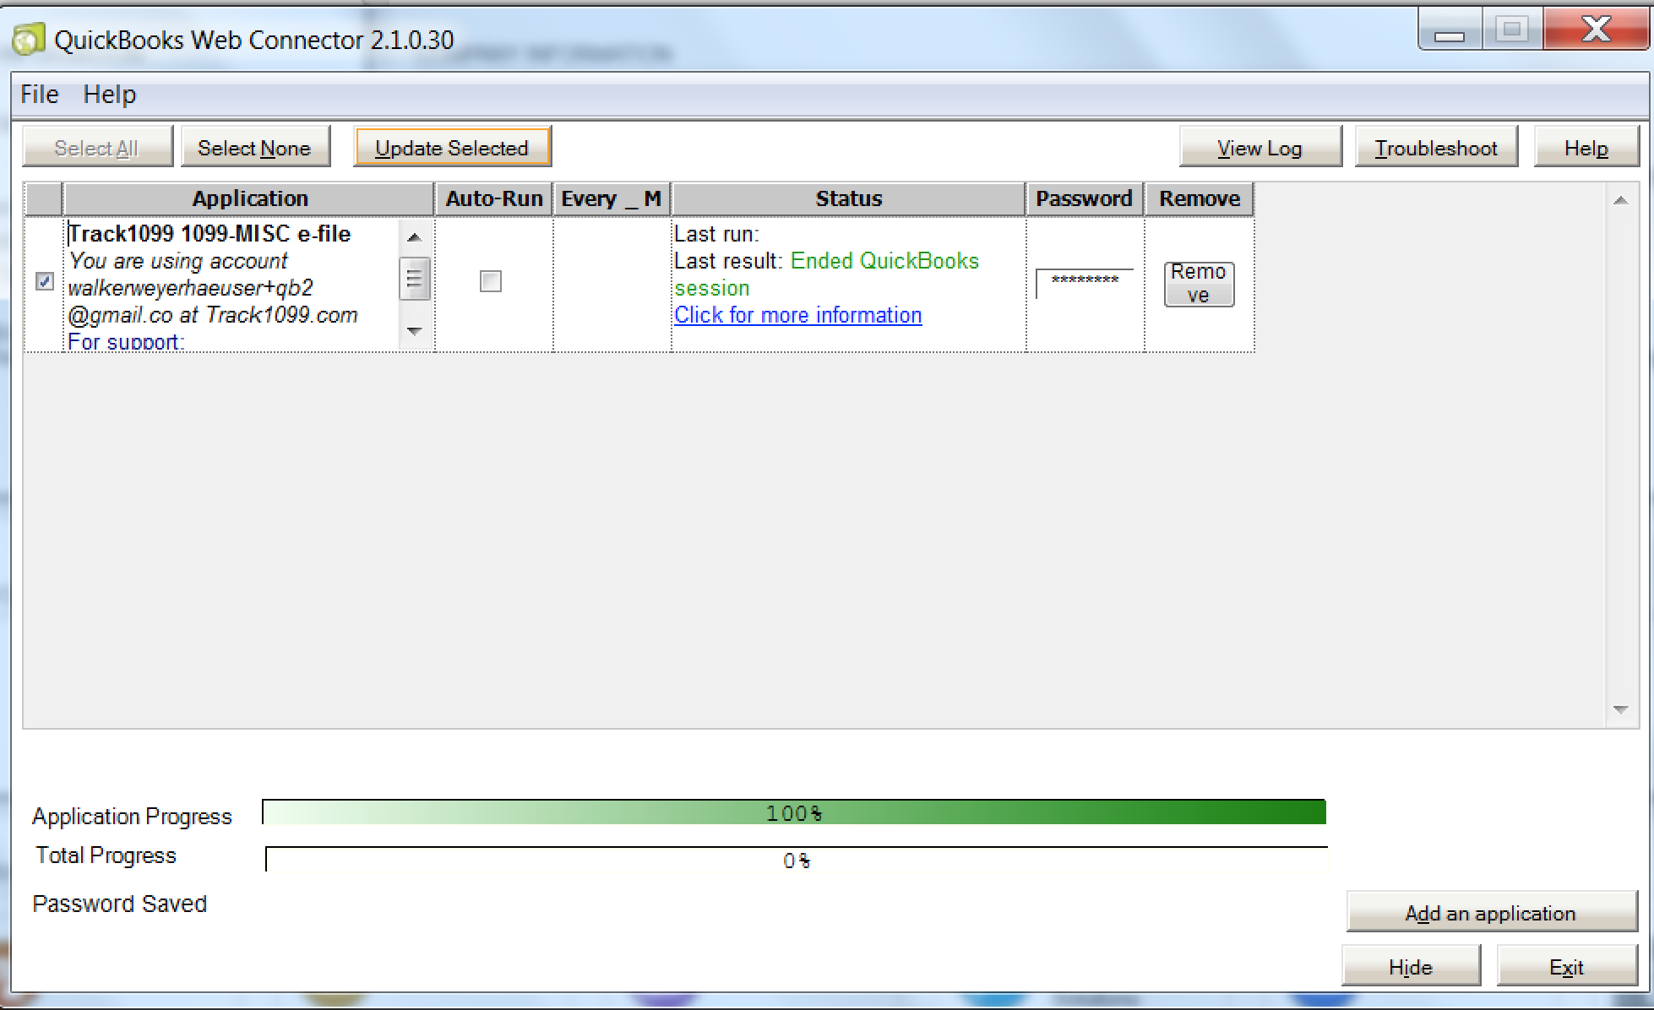
Task: Click the application description scrollbar thumb
Action: coord(414,279)
